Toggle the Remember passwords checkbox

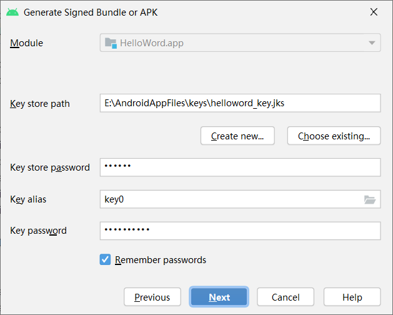point(105,259)
